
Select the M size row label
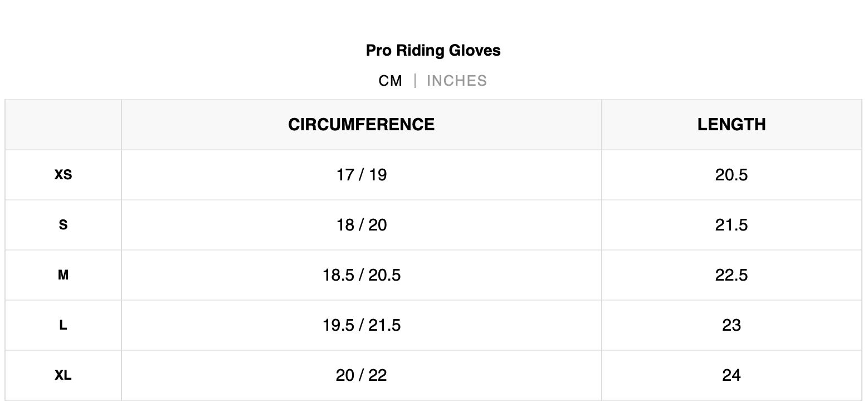point(63,275)
